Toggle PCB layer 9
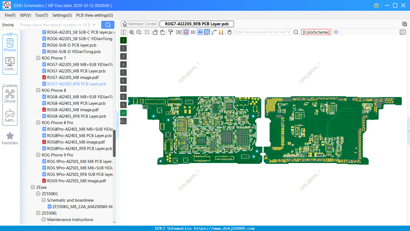Screen dimensions: 410x231 pyautogui.click(x=123, y=105)
